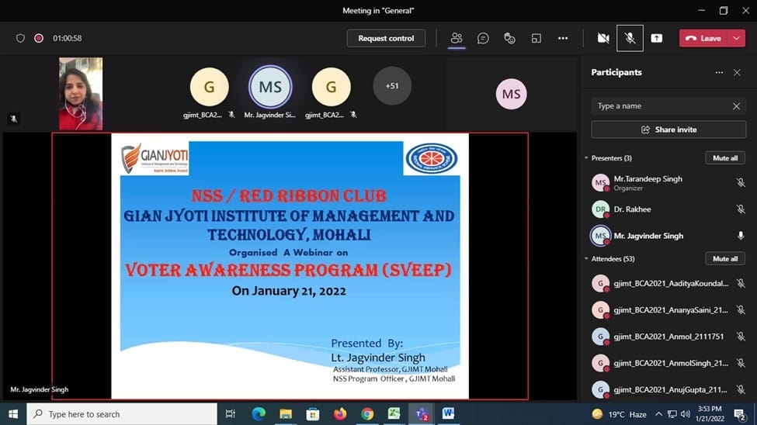Click the Request control button

pyautogui.click(x=386, y=38)
